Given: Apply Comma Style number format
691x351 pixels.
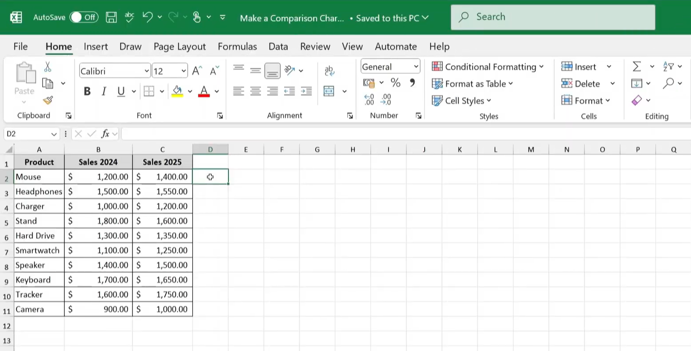Looking at the screenshot, I should pyautogui.click(x=412, y=82).
